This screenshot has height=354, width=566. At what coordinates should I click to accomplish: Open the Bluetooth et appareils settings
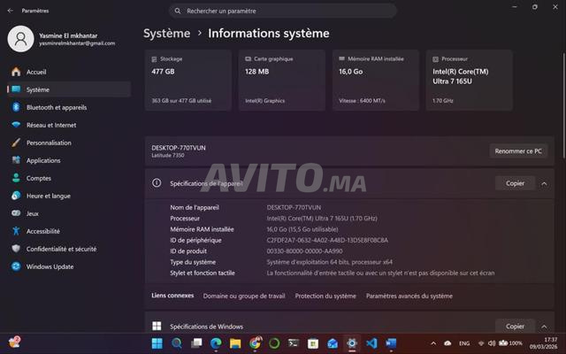click(56, 107)
